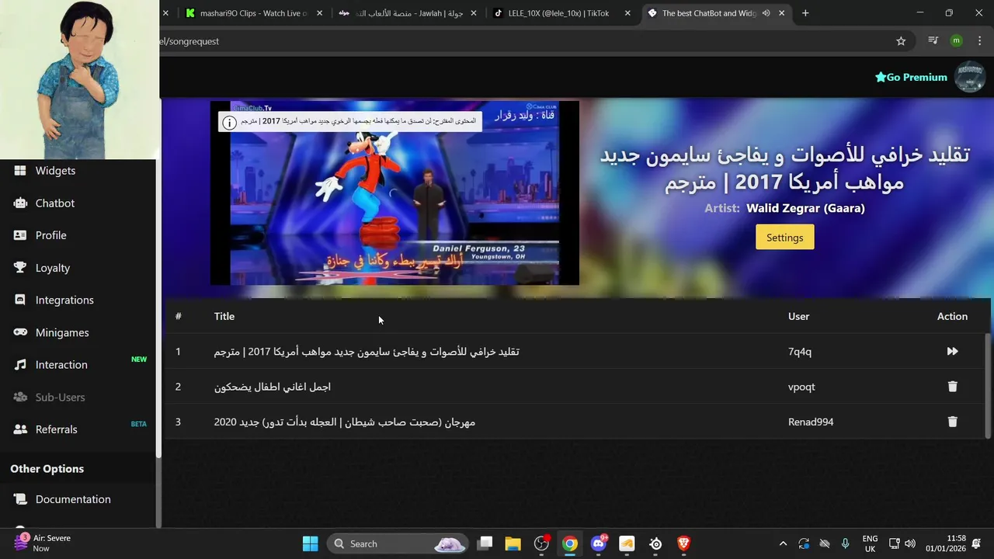Click the ENG UK language indicator
Viewport: 994px width, 559px height.
click(x=871, y=543)
